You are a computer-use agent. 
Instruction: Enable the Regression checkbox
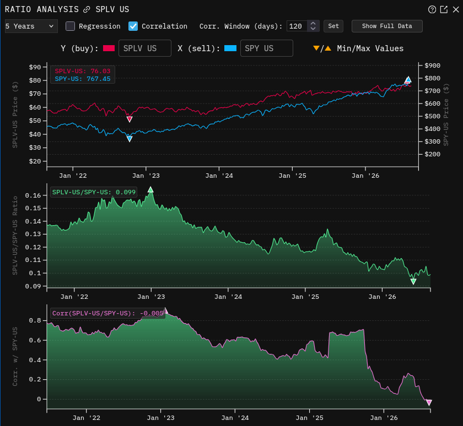point(71,26)
